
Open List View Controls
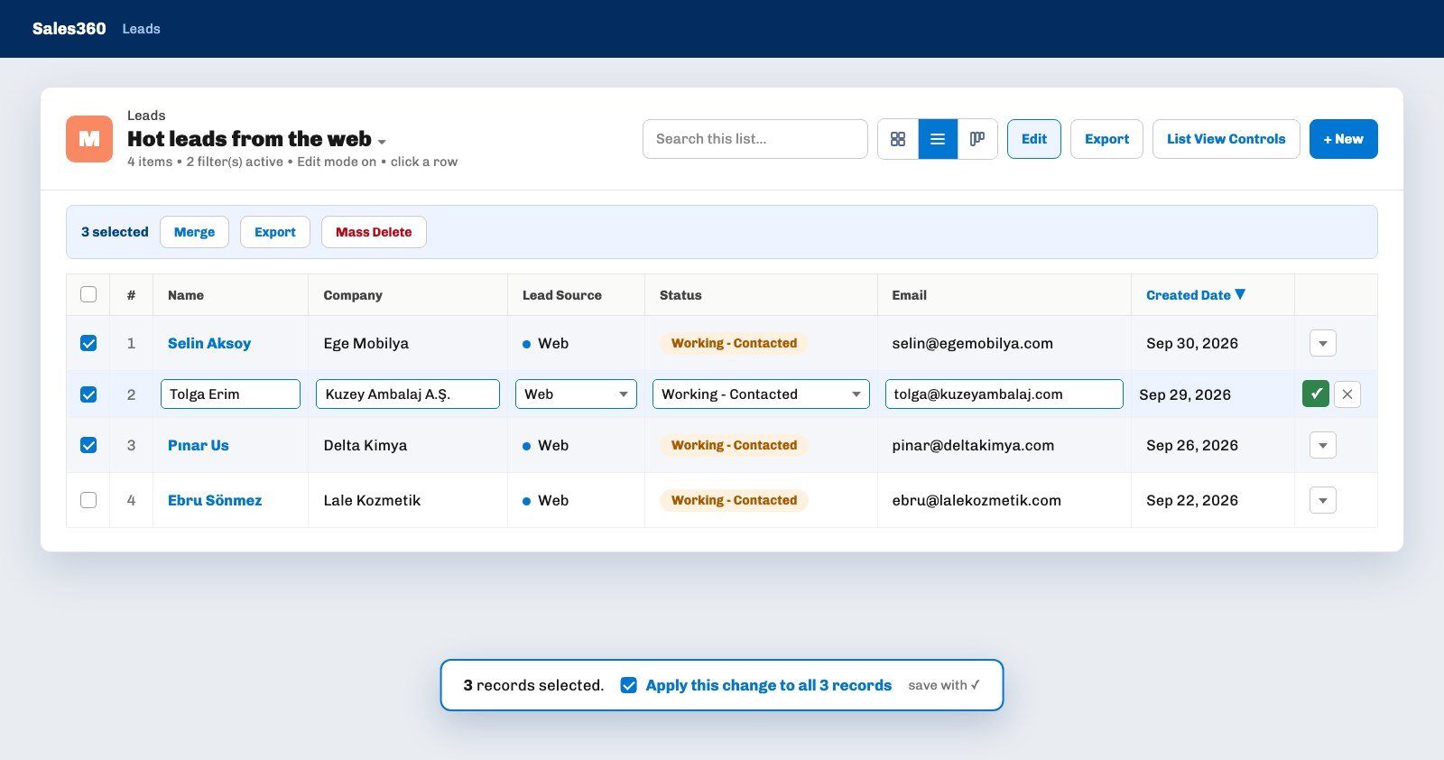point(1226,139)
